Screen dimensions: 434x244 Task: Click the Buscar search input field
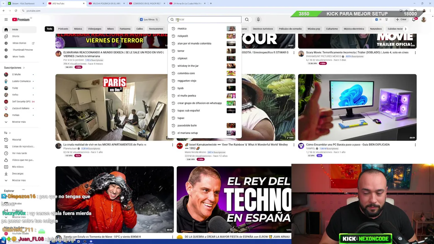[204, 19]
